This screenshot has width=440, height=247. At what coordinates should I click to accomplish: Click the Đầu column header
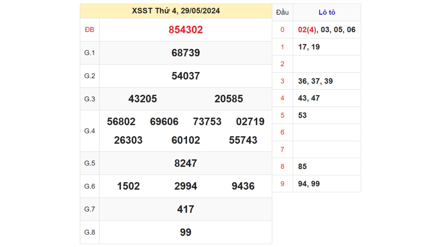click(283, 12)
